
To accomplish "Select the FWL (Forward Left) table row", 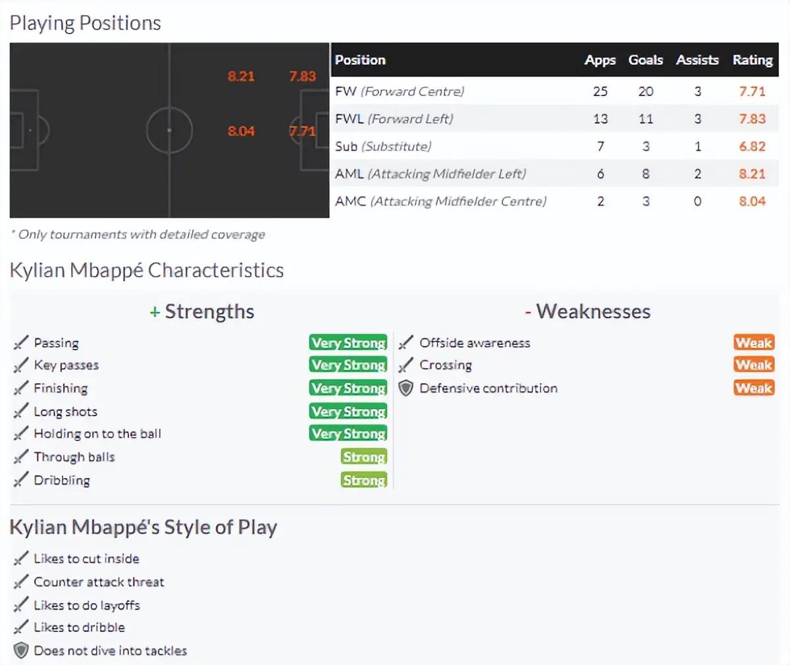I will point(554,119).
